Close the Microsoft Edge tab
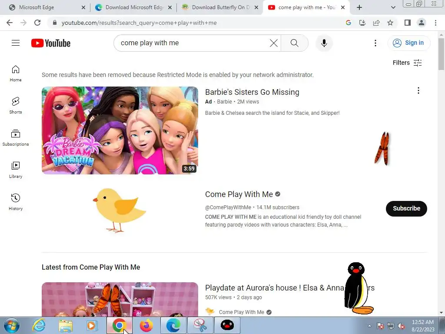This screenshot has height=334, width=445. (x=83, y=7)
